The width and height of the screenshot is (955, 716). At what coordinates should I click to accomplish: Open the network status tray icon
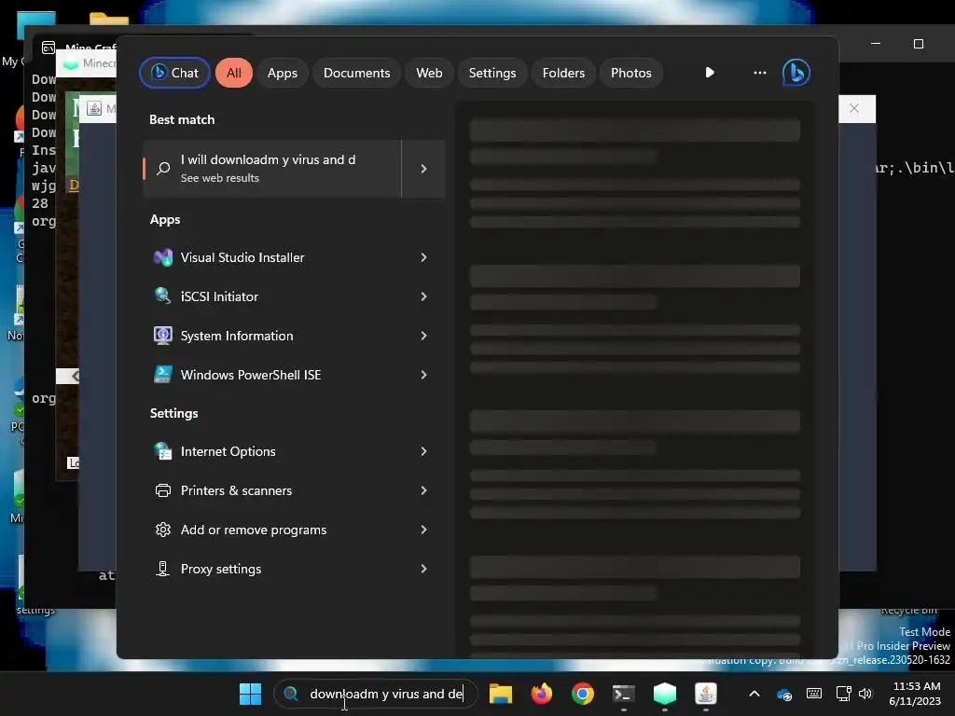[x=843, y=694]
